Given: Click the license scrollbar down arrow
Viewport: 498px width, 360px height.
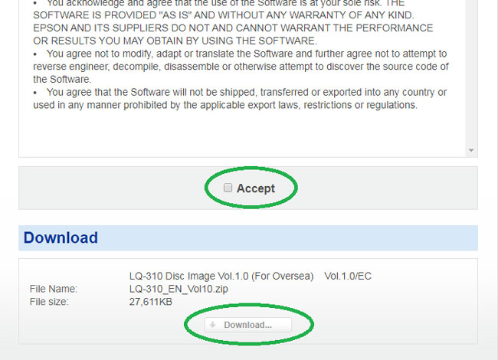Looking at the screenshot, I should point(471,150).
